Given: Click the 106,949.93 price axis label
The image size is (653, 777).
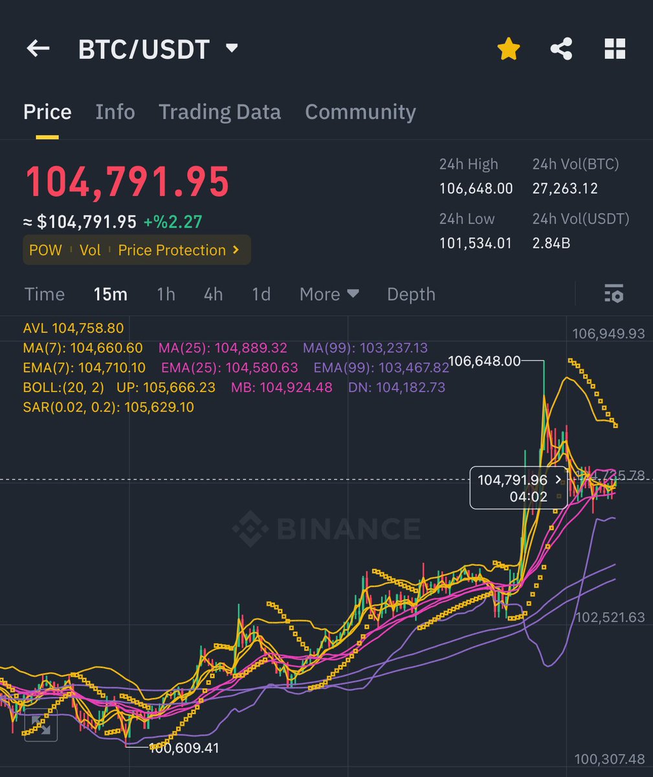Looking at the screenshot, I should pyautogui.click(x=609, y=333).
